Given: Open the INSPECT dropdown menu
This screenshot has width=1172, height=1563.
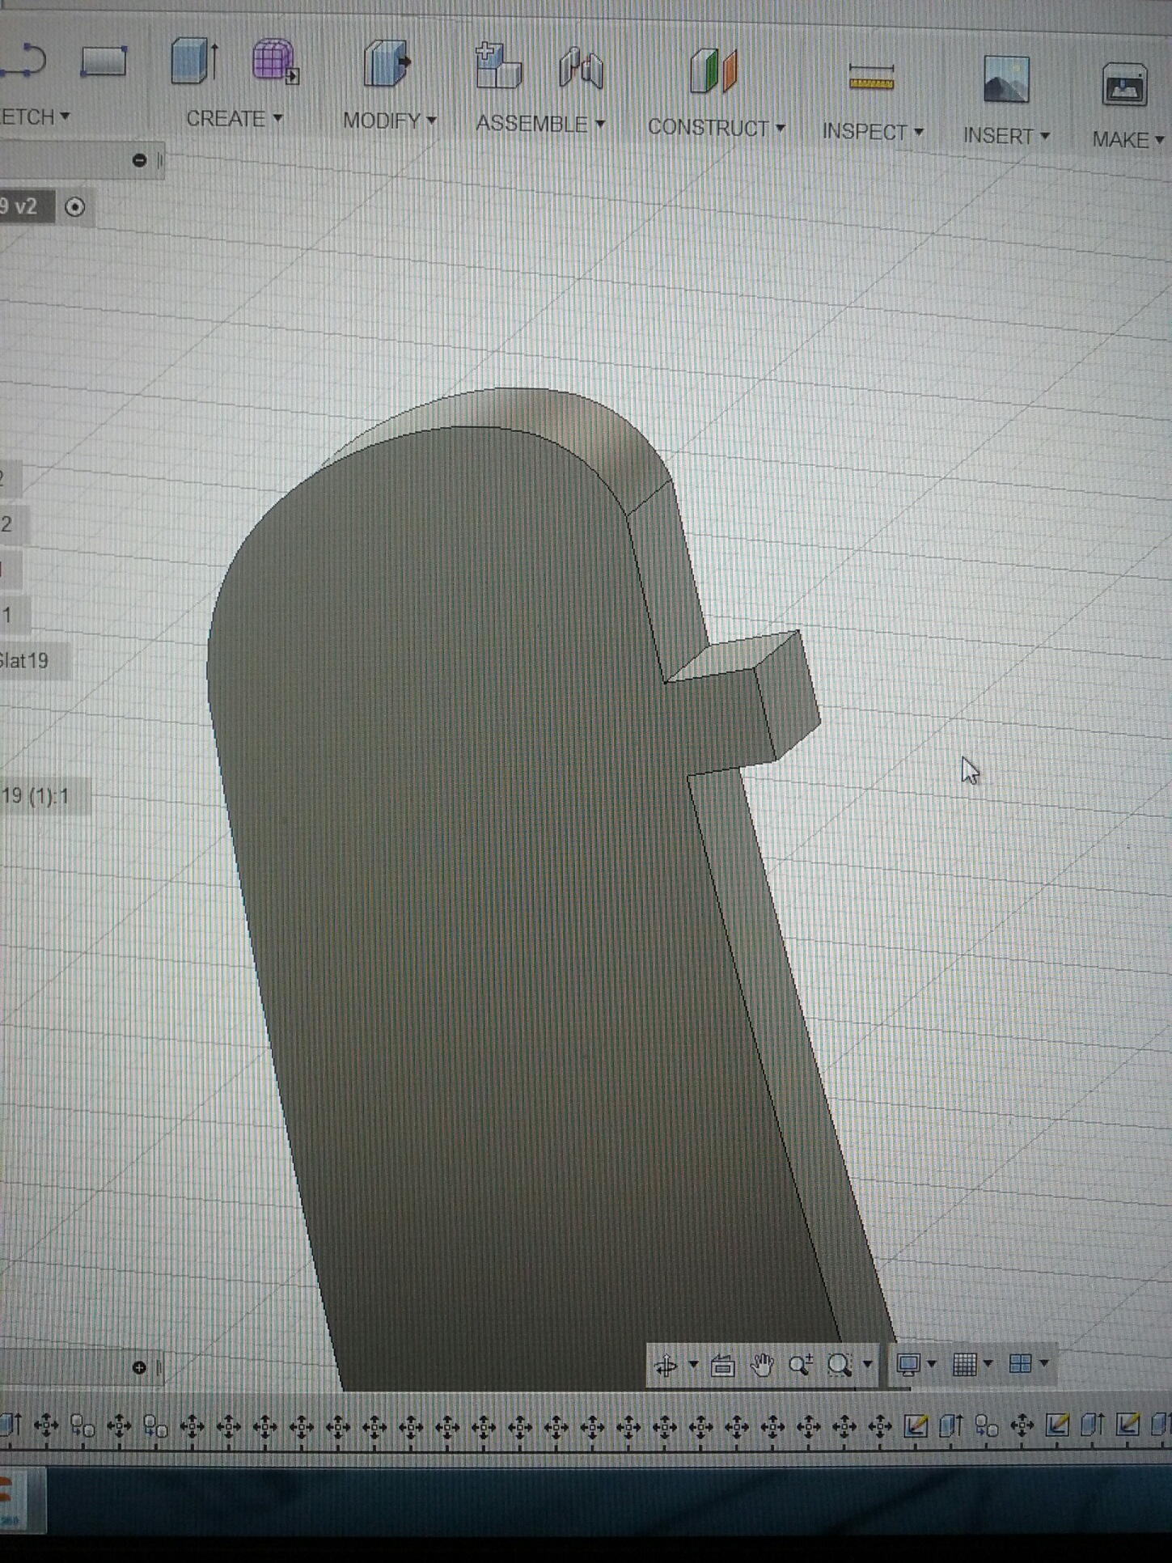Looking at the screenshot, I should coord(873,131).
